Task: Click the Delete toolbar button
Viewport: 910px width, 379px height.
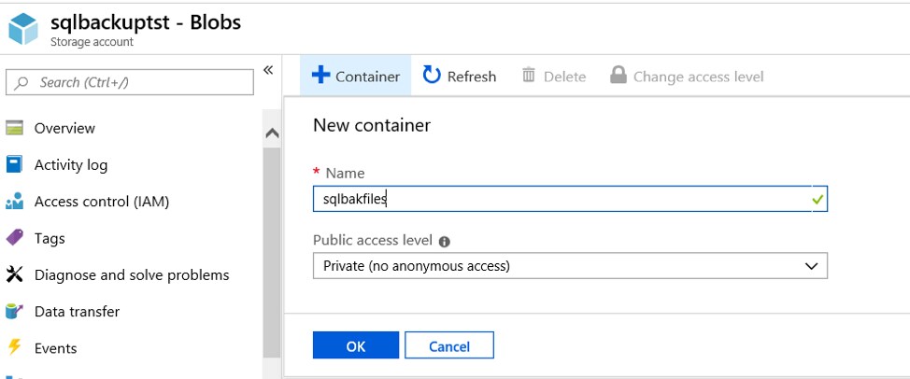Action: (554, 77)
